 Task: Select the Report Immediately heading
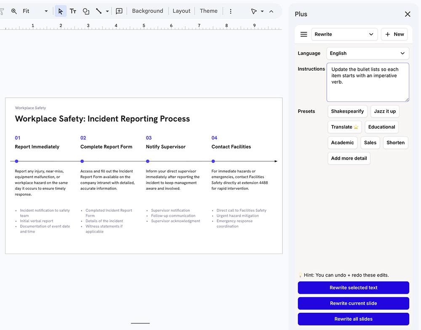coord(37,146)
